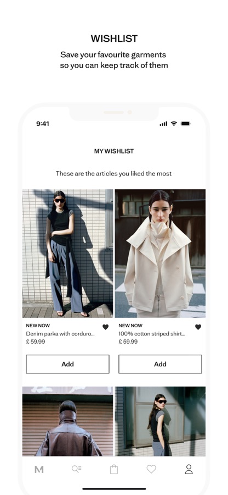Tap the cellular signal bars icon
Image resolution: width=228 pixels, height=495 pixels.
pos(163,124)
